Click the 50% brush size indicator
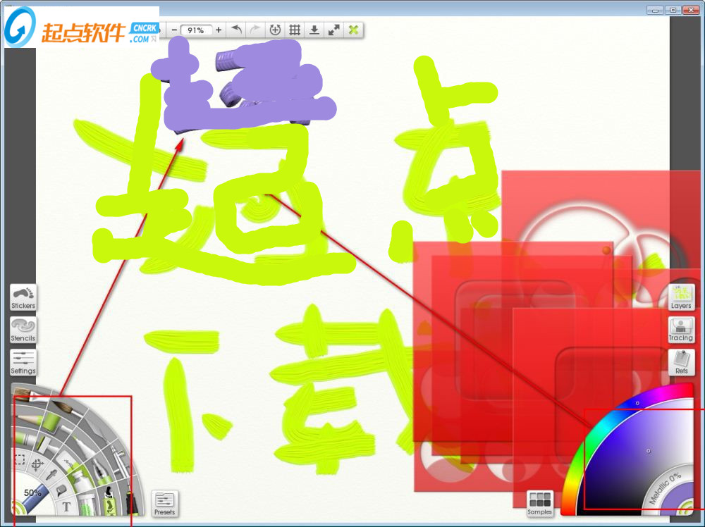Screen dimensions: 705x527 (33, 493)
